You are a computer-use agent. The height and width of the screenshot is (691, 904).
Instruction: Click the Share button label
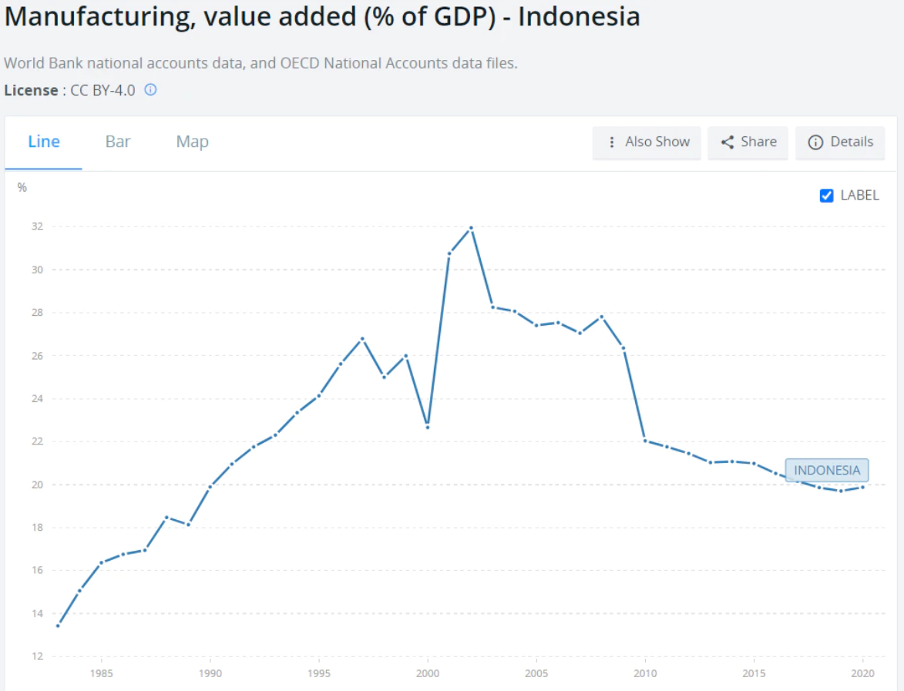(758, 143)
